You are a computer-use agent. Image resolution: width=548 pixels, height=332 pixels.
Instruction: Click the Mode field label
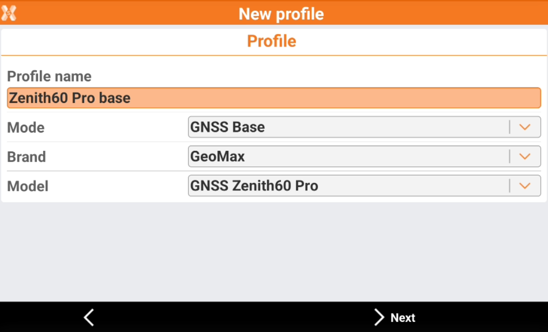26,128
